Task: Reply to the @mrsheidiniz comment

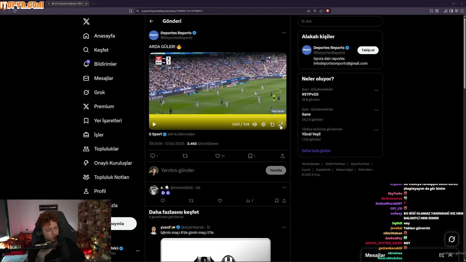Action: click(x=163, y=201)
